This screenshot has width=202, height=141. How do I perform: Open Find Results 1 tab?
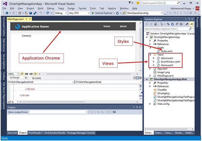pos(35,133)
